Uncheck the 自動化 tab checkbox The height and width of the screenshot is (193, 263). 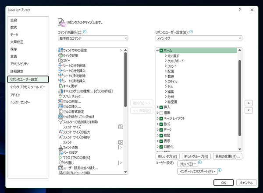point(161,147)
